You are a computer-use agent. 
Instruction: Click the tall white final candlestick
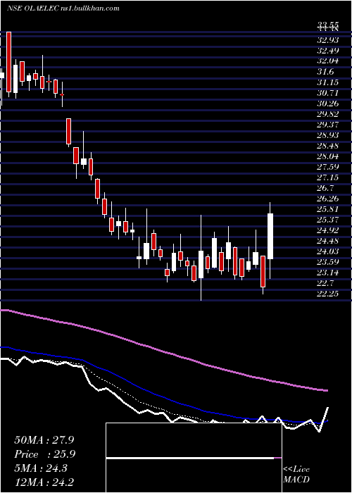point(270,236)
